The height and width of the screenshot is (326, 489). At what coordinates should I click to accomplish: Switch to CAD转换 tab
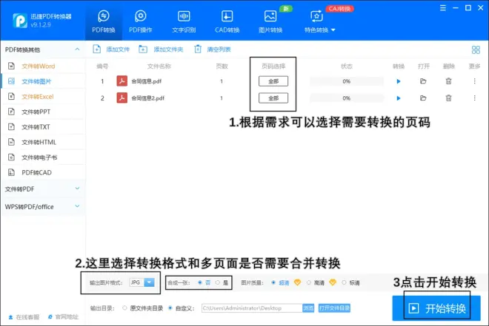[227, 21]
